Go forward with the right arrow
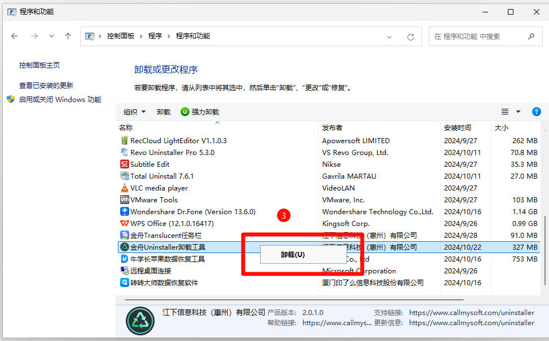The image size is (549, 341). pos(34,36)
